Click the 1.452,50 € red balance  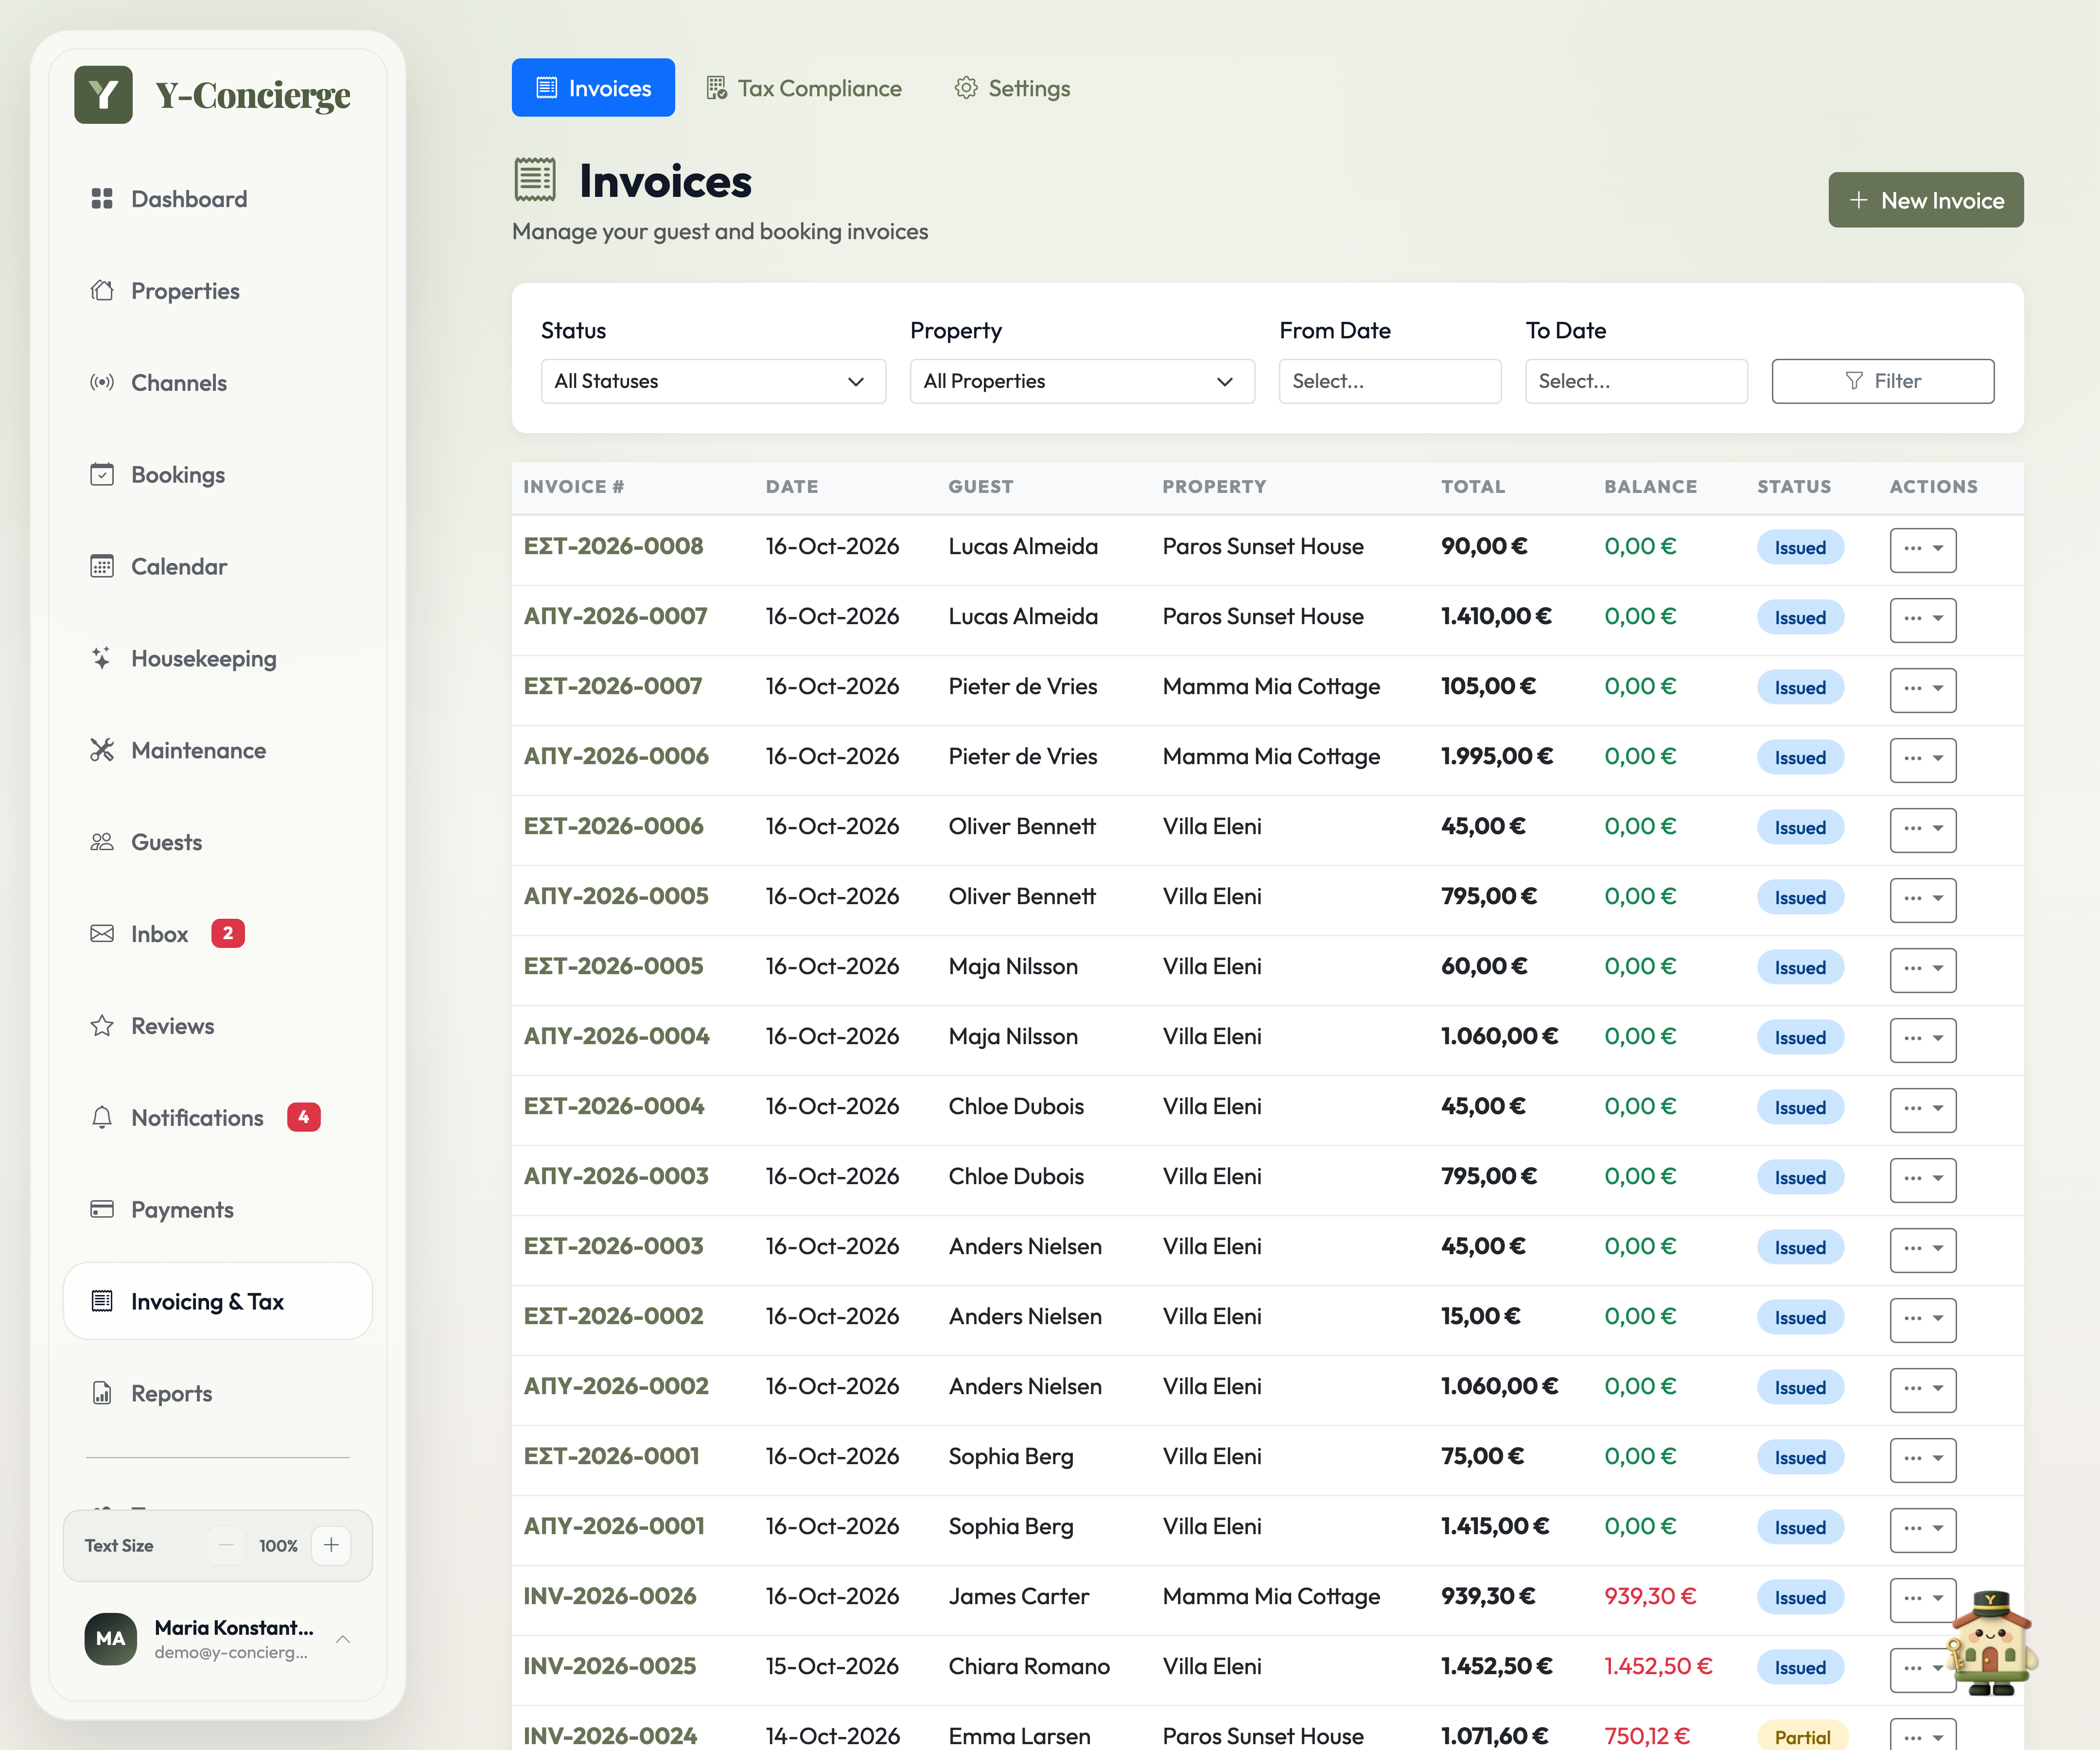pos(1658,1666)
